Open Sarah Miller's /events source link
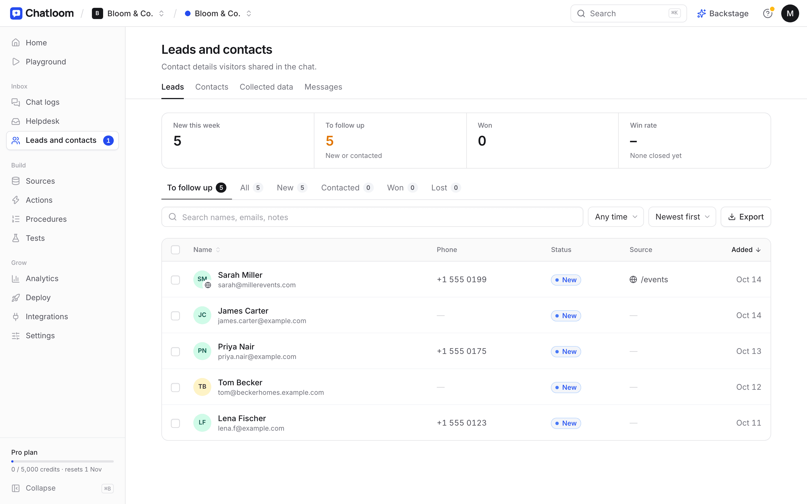The width and height of the screenshot is (807, 504). [x=649, y=279]
